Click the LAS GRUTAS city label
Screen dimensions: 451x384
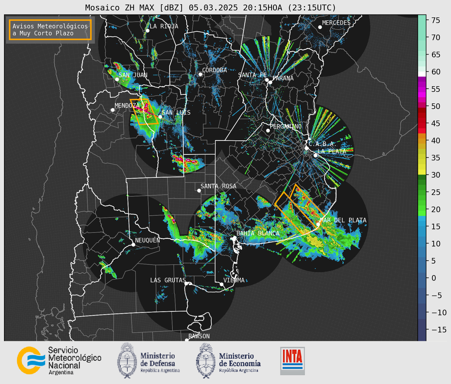(x=168, y=280)
